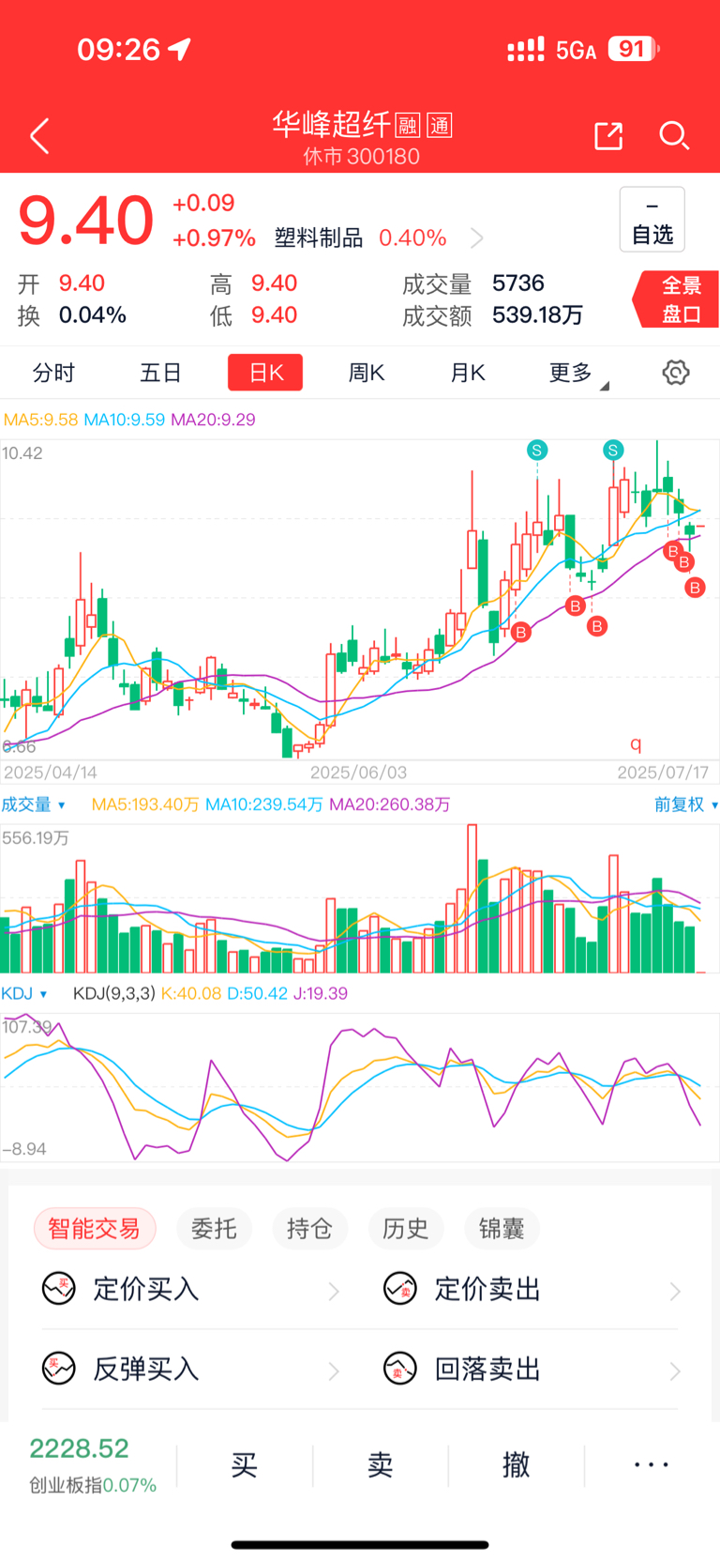Switch to 月K chart tab
The image size is (720, 1563).
click(468, 373)
